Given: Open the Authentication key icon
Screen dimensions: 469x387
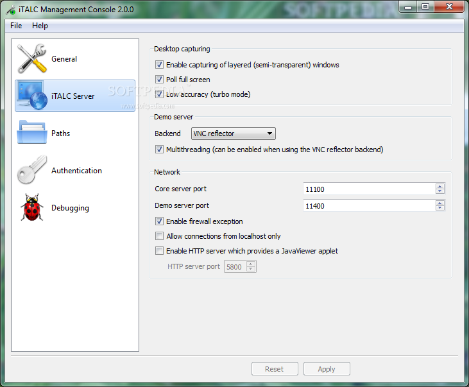Looking at the screenshot, I should 32,169.
